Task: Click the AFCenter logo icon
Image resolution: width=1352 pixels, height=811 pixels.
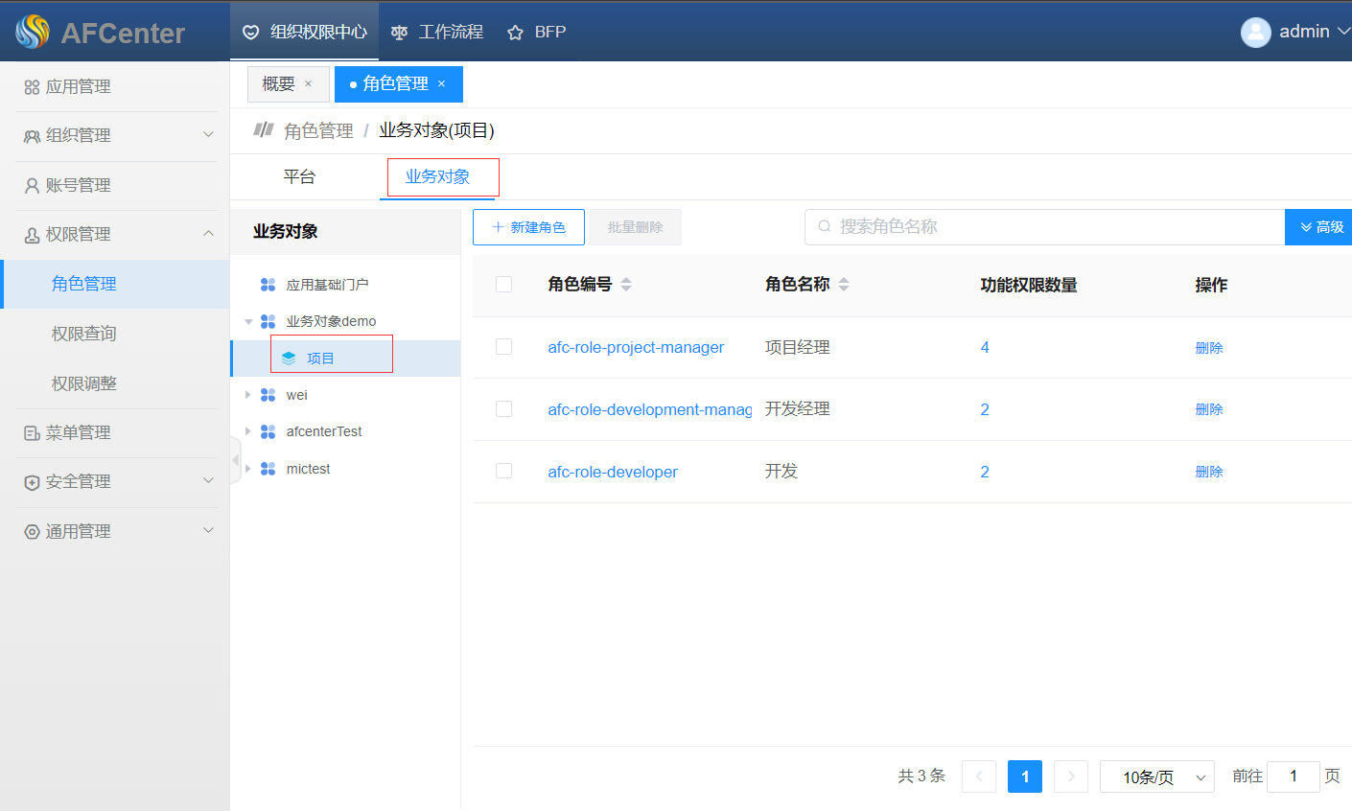Action: point(33,32)
